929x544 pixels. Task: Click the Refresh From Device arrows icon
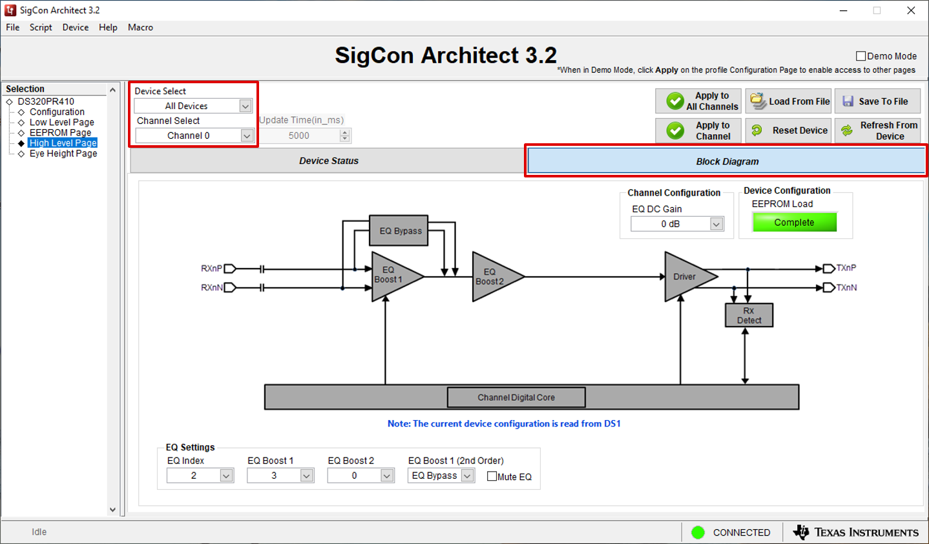click(x=846, y=130)
